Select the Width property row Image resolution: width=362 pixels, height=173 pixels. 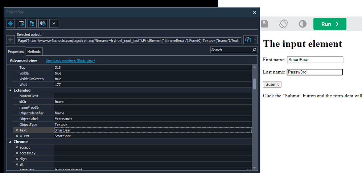132,85
